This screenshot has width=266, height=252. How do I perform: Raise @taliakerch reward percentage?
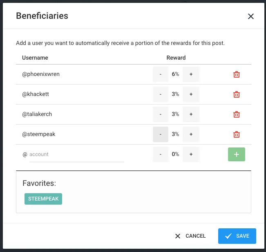tap(191, 114)
